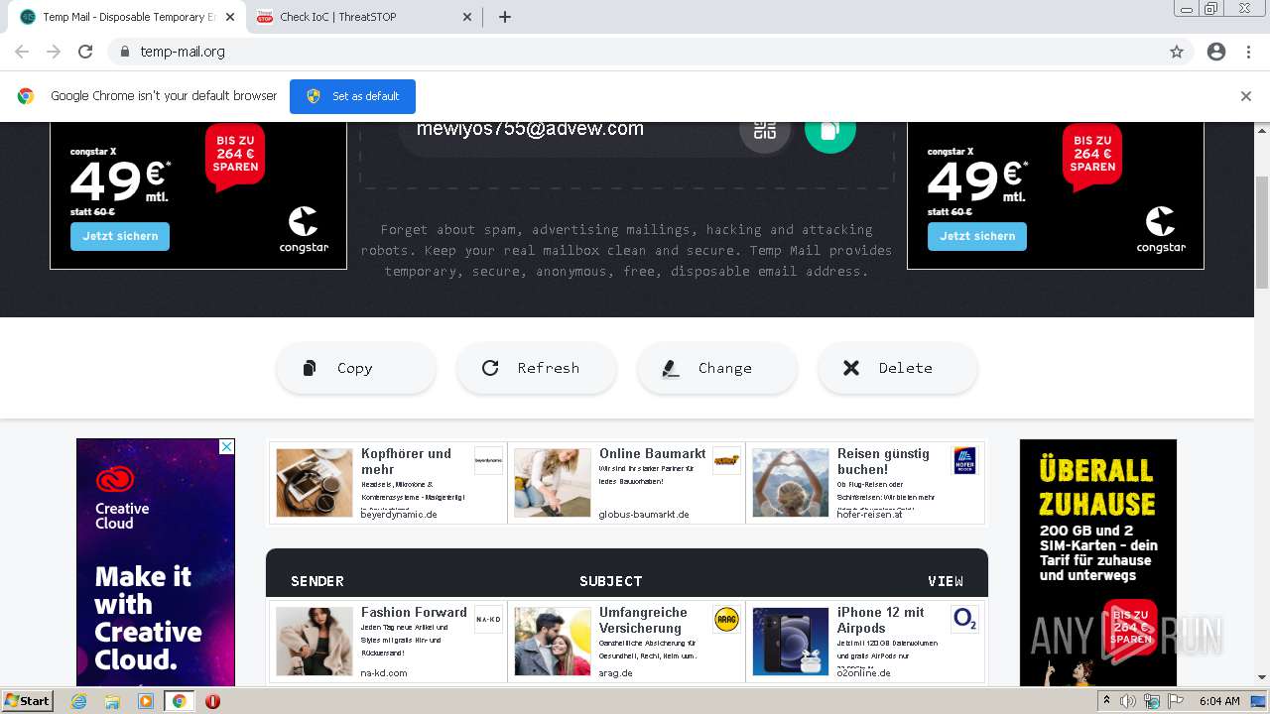
Task: Click the O2 logo icon
Action: click(x=964, y=620)
